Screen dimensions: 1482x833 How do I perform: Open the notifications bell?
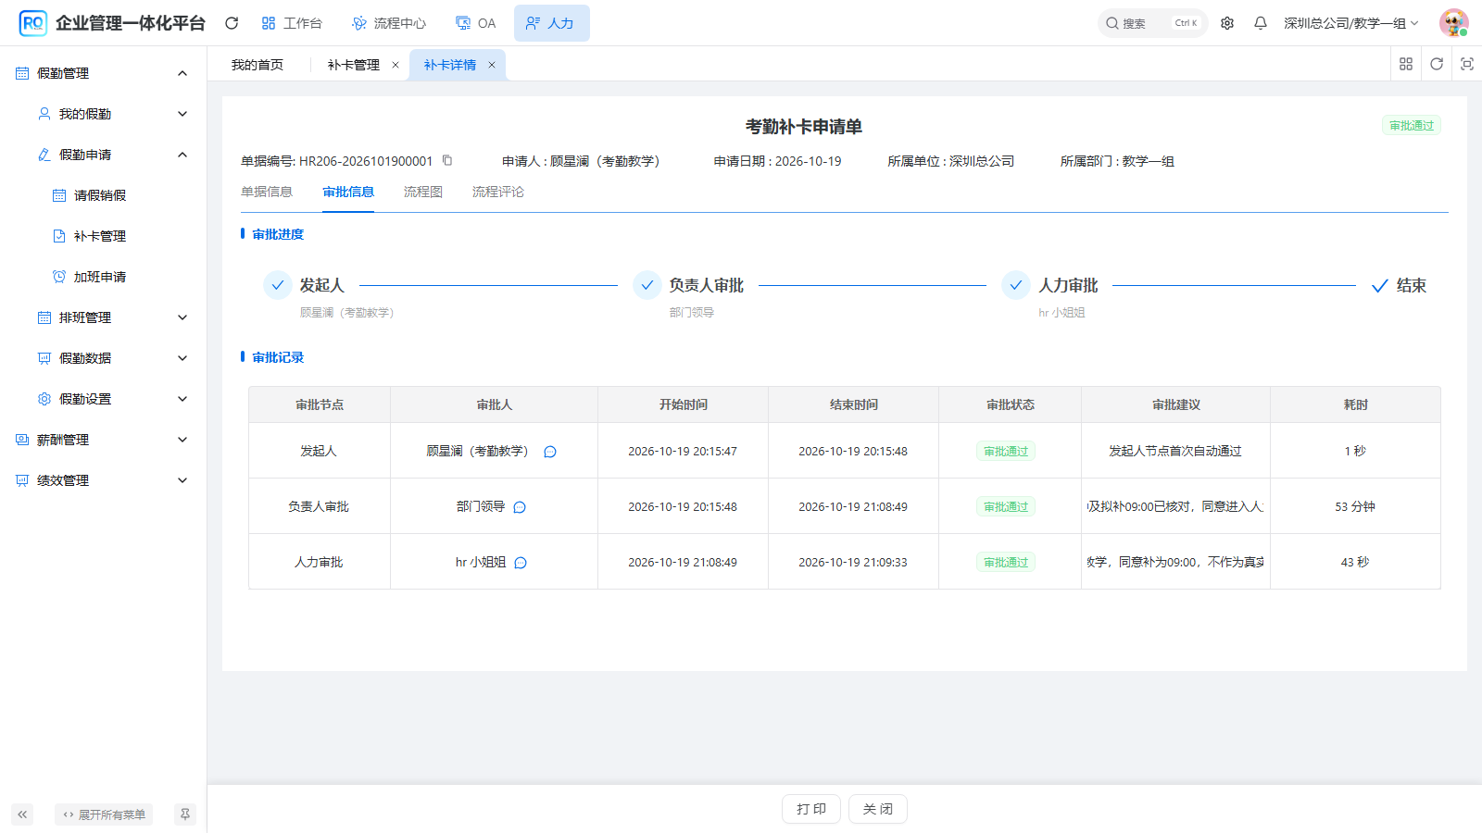pyautogui.click(x=1261, y=23)
